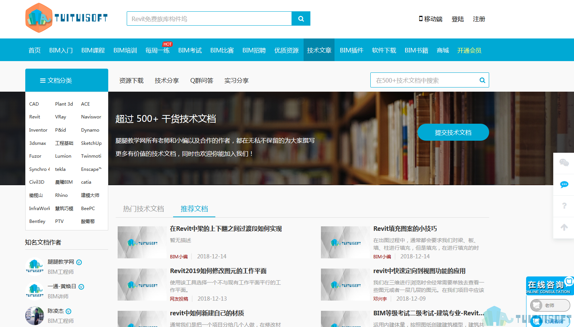Click the 登陆 login link
Viewport: 574px width, 327px height.
click(457, 19)
